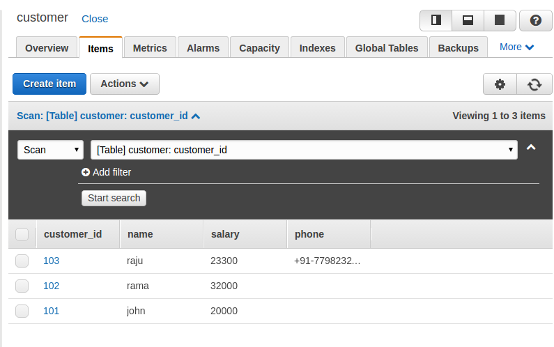The width and height of the screenshot is (554, 347).
Task: Switch to the Metrics tab
Action: (x=150, y=48)
